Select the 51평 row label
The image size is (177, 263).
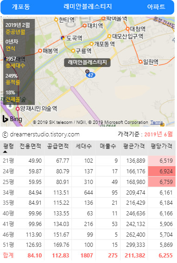coord(8,245)
